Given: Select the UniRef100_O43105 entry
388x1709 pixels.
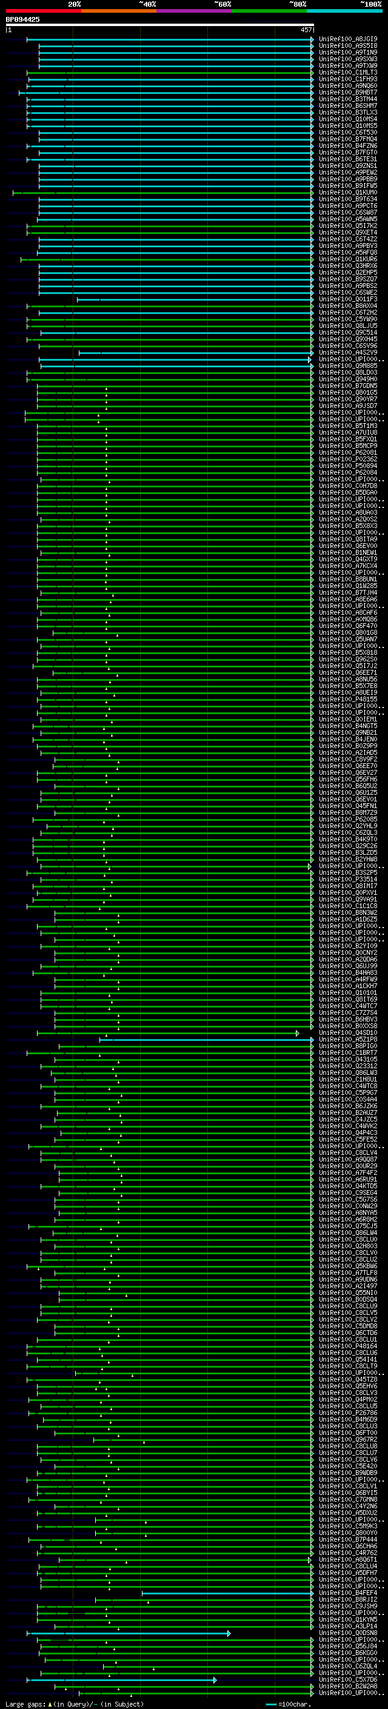Looking at the screenshot, I should click(x=348, y=1059).
